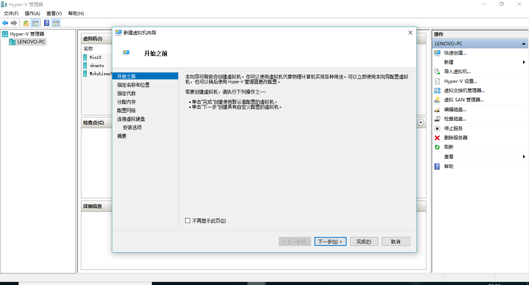Click the 取消 button

click(396, 242)
